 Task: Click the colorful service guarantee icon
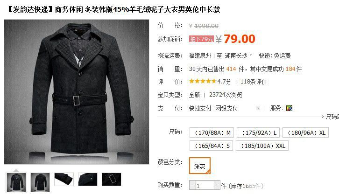tap(289, 108)
